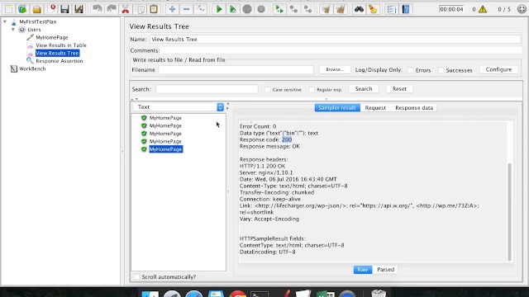Collapse the MyFirstTestPlan tree node
This screenshot has width=529, height=297.
click(x=5, y=21)
